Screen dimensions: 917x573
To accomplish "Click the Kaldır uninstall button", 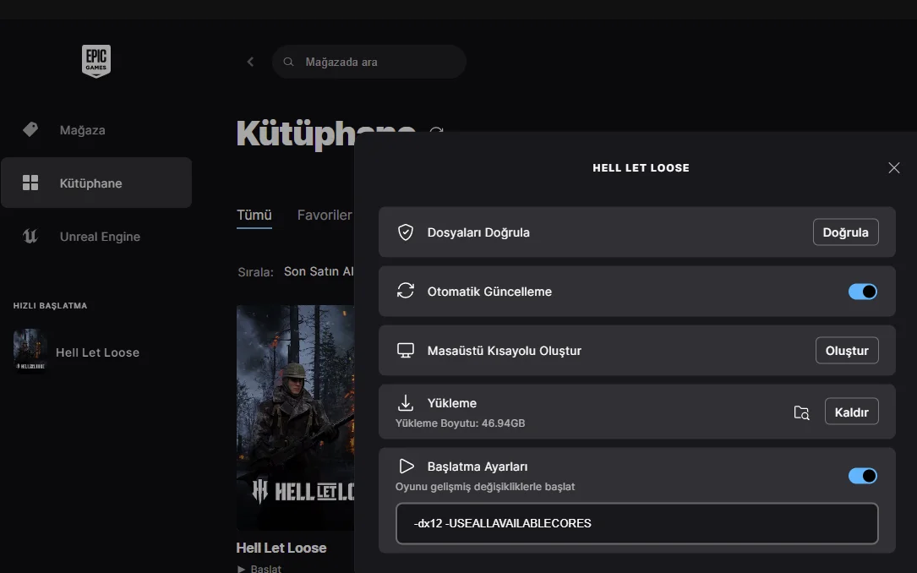I will pyautogui.click(x=852, y=412).
